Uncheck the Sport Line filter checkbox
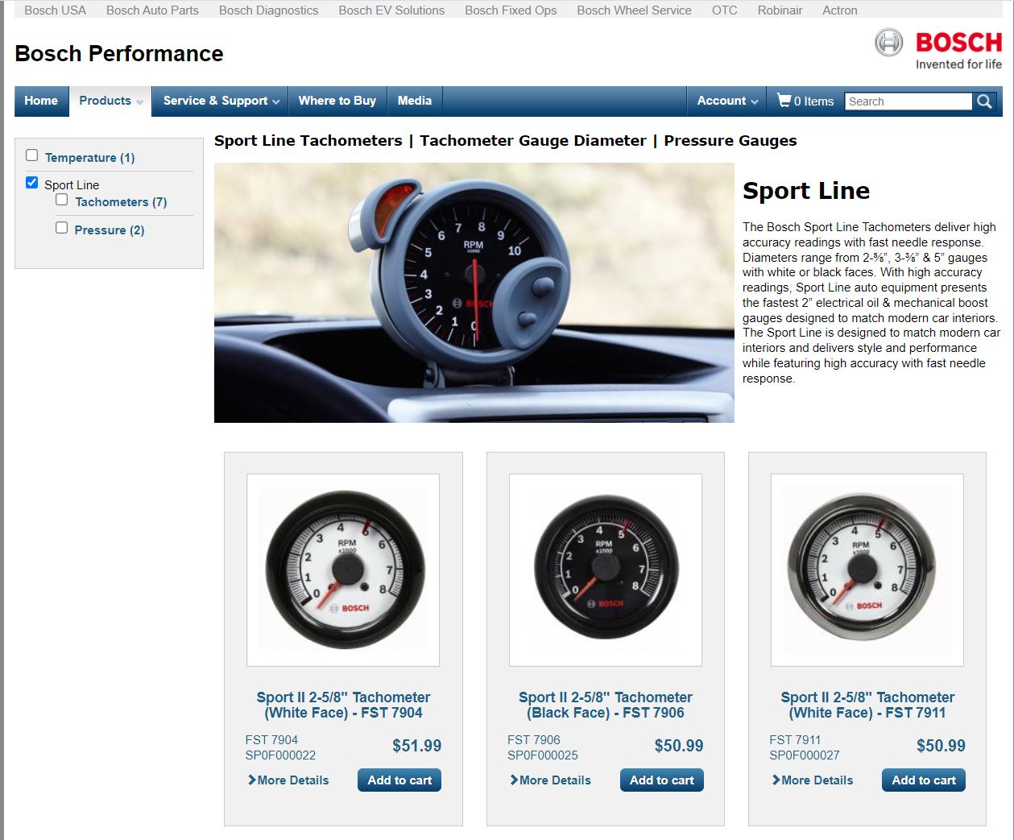Viewport: 1014px width, 840px height. click(32, 183)
